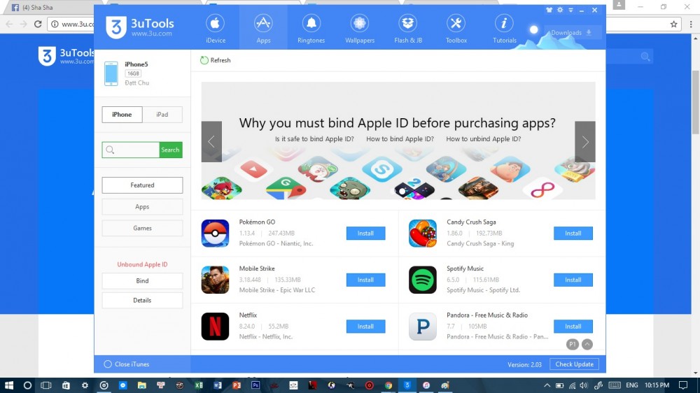Click the Mobile Strike app icon
The width and height of the screenshot is (700, 393).
point(215,280)
